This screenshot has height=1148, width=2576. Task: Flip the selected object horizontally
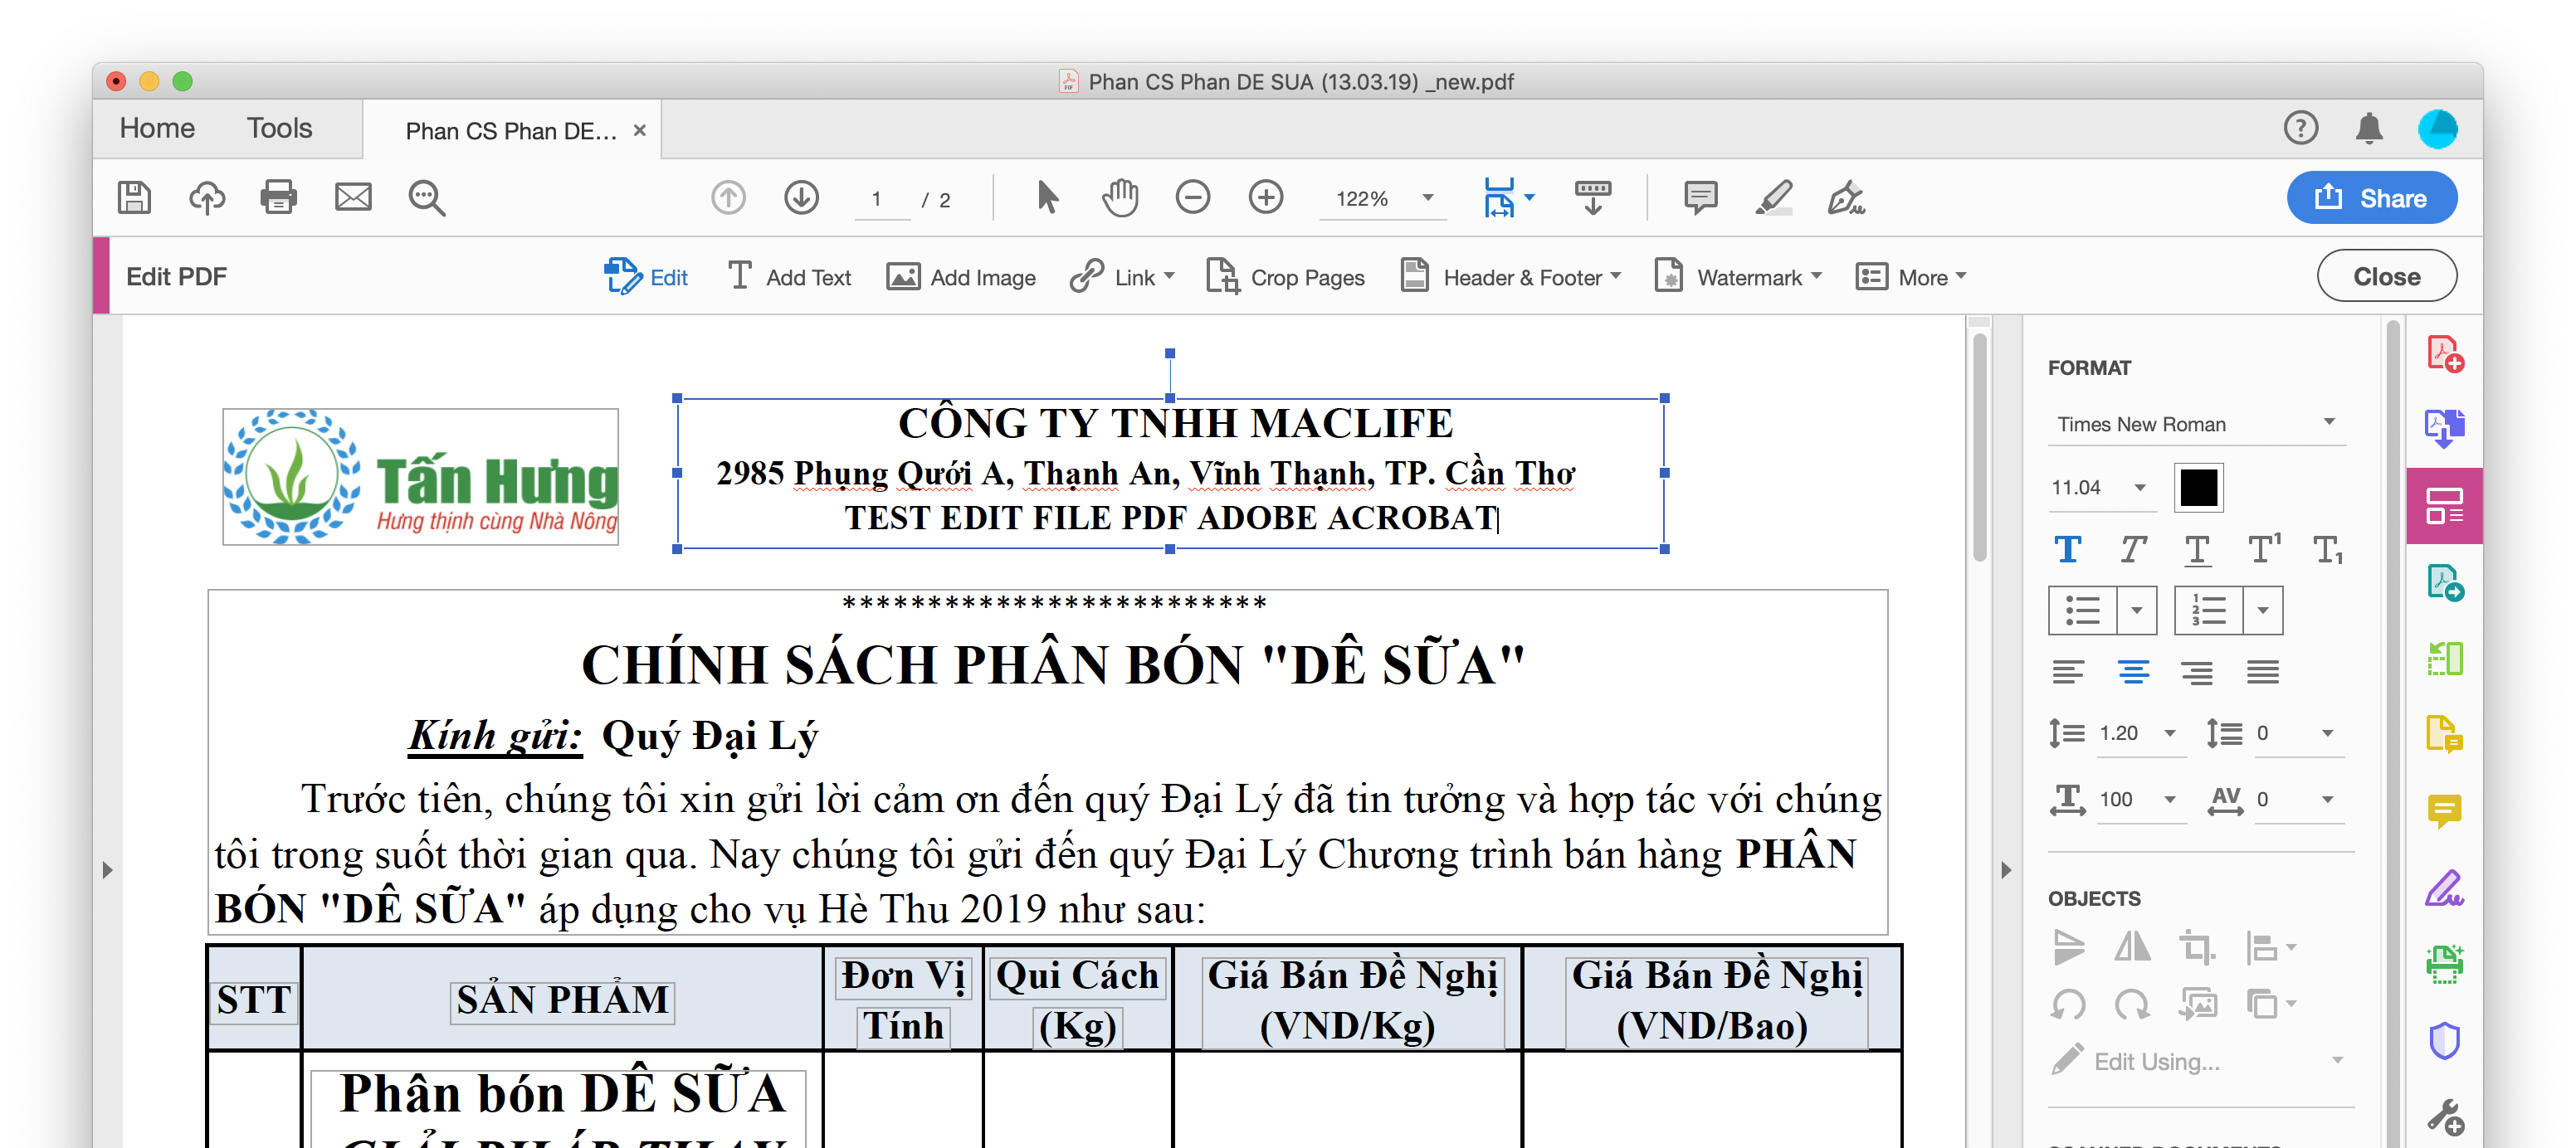2131,947
